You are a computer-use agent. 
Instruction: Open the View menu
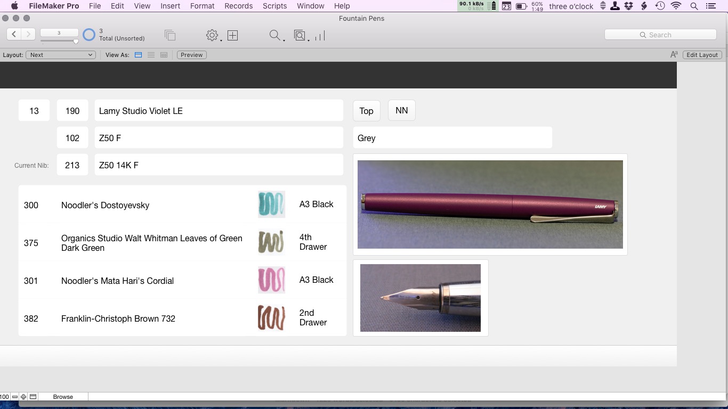(x=142, y=6)
